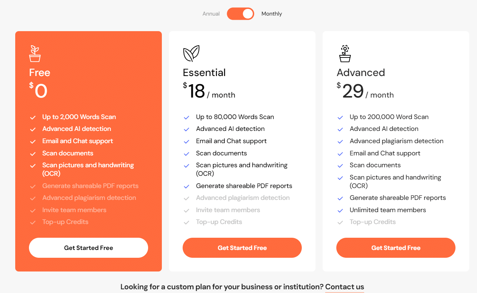Click greyed checkmark beside Essential plan Top-up Credits

click(x=187, y=222)
